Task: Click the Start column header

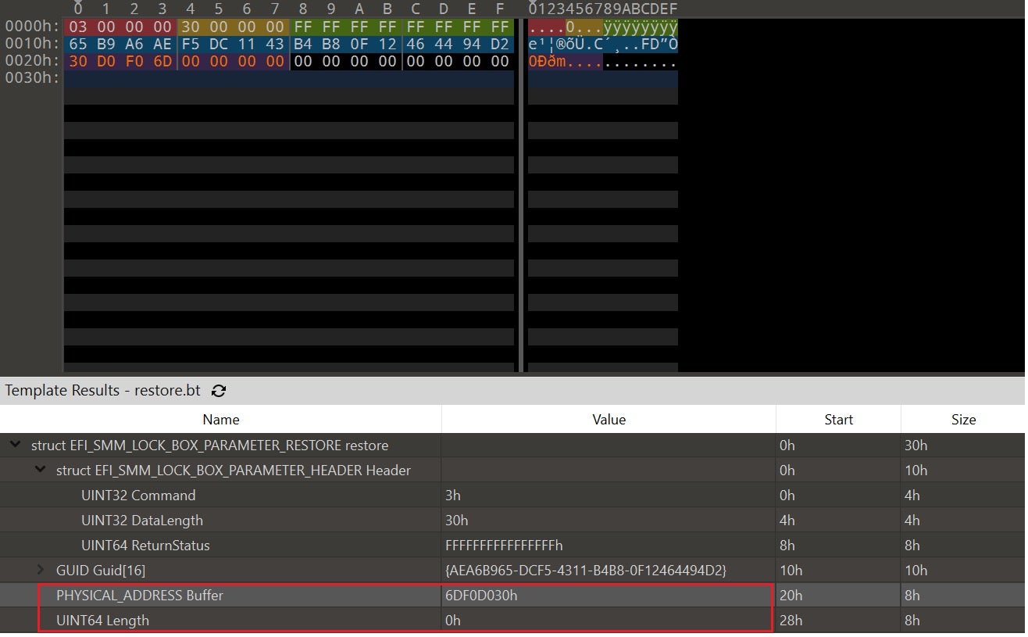Action: (838, 420)
